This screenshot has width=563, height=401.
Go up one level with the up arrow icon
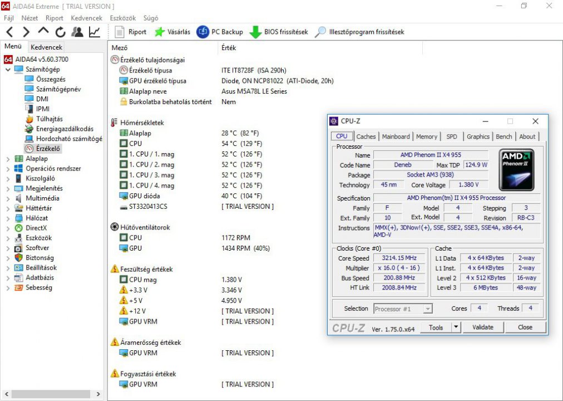point(43,31)
